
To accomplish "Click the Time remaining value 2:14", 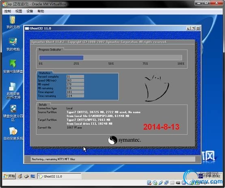I will (75, 96).
